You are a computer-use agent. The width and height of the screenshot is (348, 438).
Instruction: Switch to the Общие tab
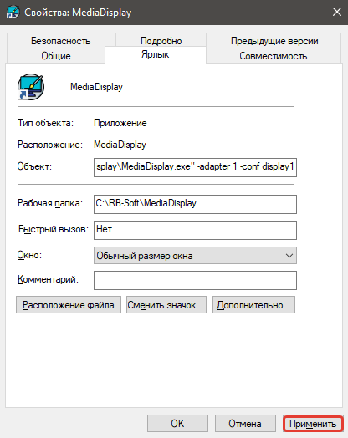tap(56, 56)
